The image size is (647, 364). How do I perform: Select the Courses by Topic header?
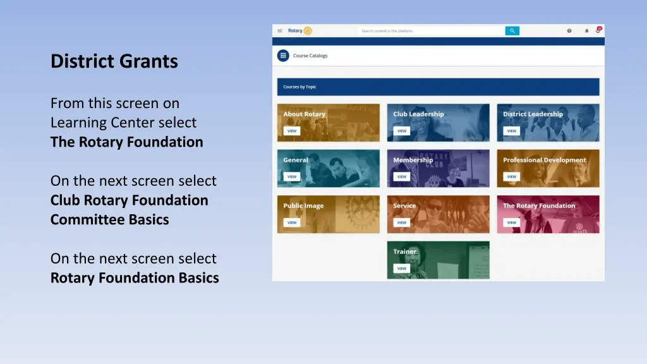[438, 87]
